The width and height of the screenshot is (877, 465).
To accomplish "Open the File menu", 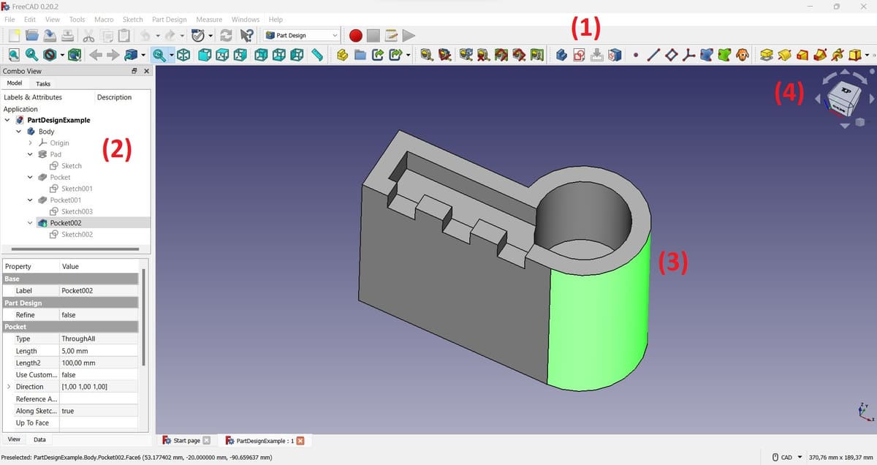I will coord(10,19).
